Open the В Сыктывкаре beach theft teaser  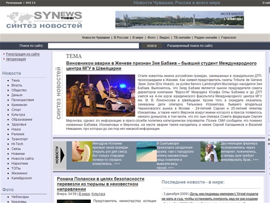coord(175,155)
